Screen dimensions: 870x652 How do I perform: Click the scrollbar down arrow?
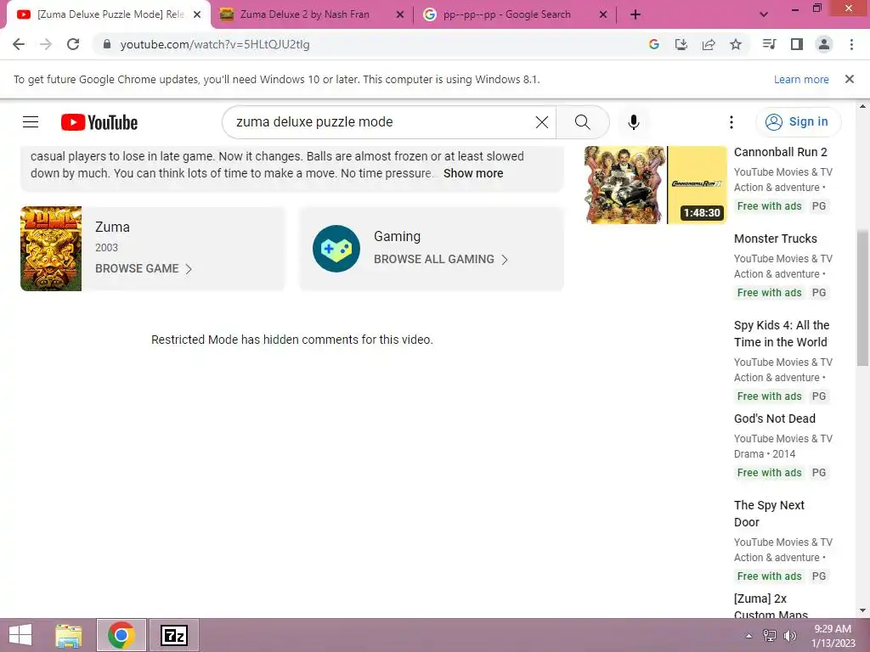(862, 610)
